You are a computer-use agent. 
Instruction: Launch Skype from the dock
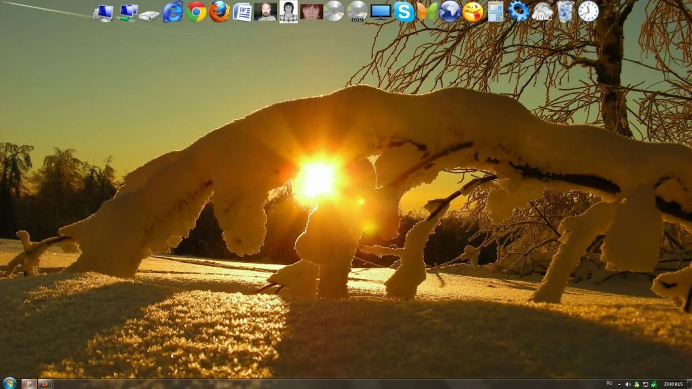click(403, 12)
